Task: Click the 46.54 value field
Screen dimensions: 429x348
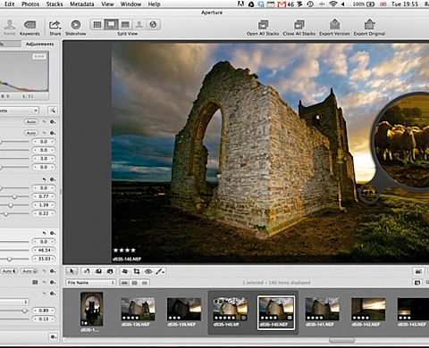Action: pyautogui.click(x=44, y=250)
